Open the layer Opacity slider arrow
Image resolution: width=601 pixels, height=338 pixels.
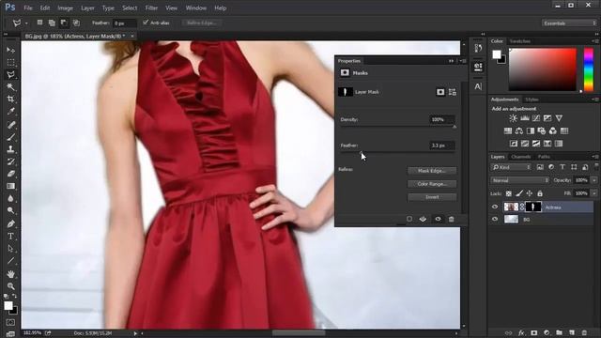pyautogui.click(x=594, y=180)
